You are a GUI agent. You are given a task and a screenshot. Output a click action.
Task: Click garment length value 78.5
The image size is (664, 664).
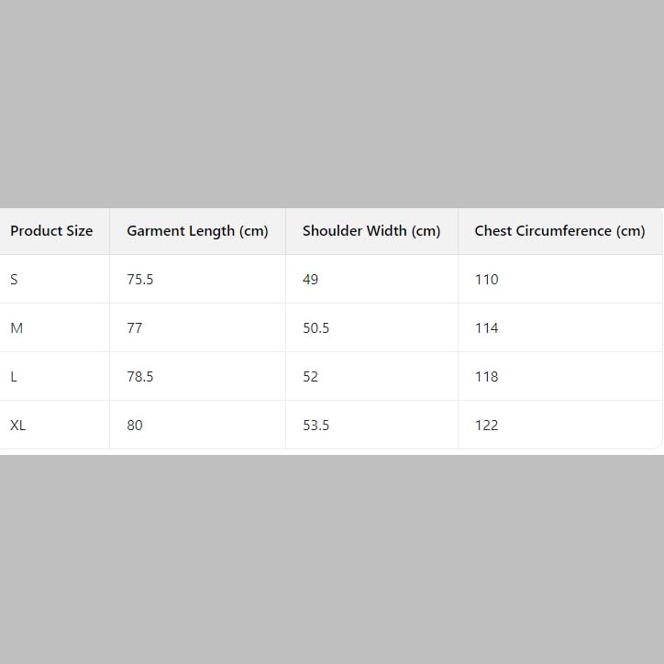(140, 377)
